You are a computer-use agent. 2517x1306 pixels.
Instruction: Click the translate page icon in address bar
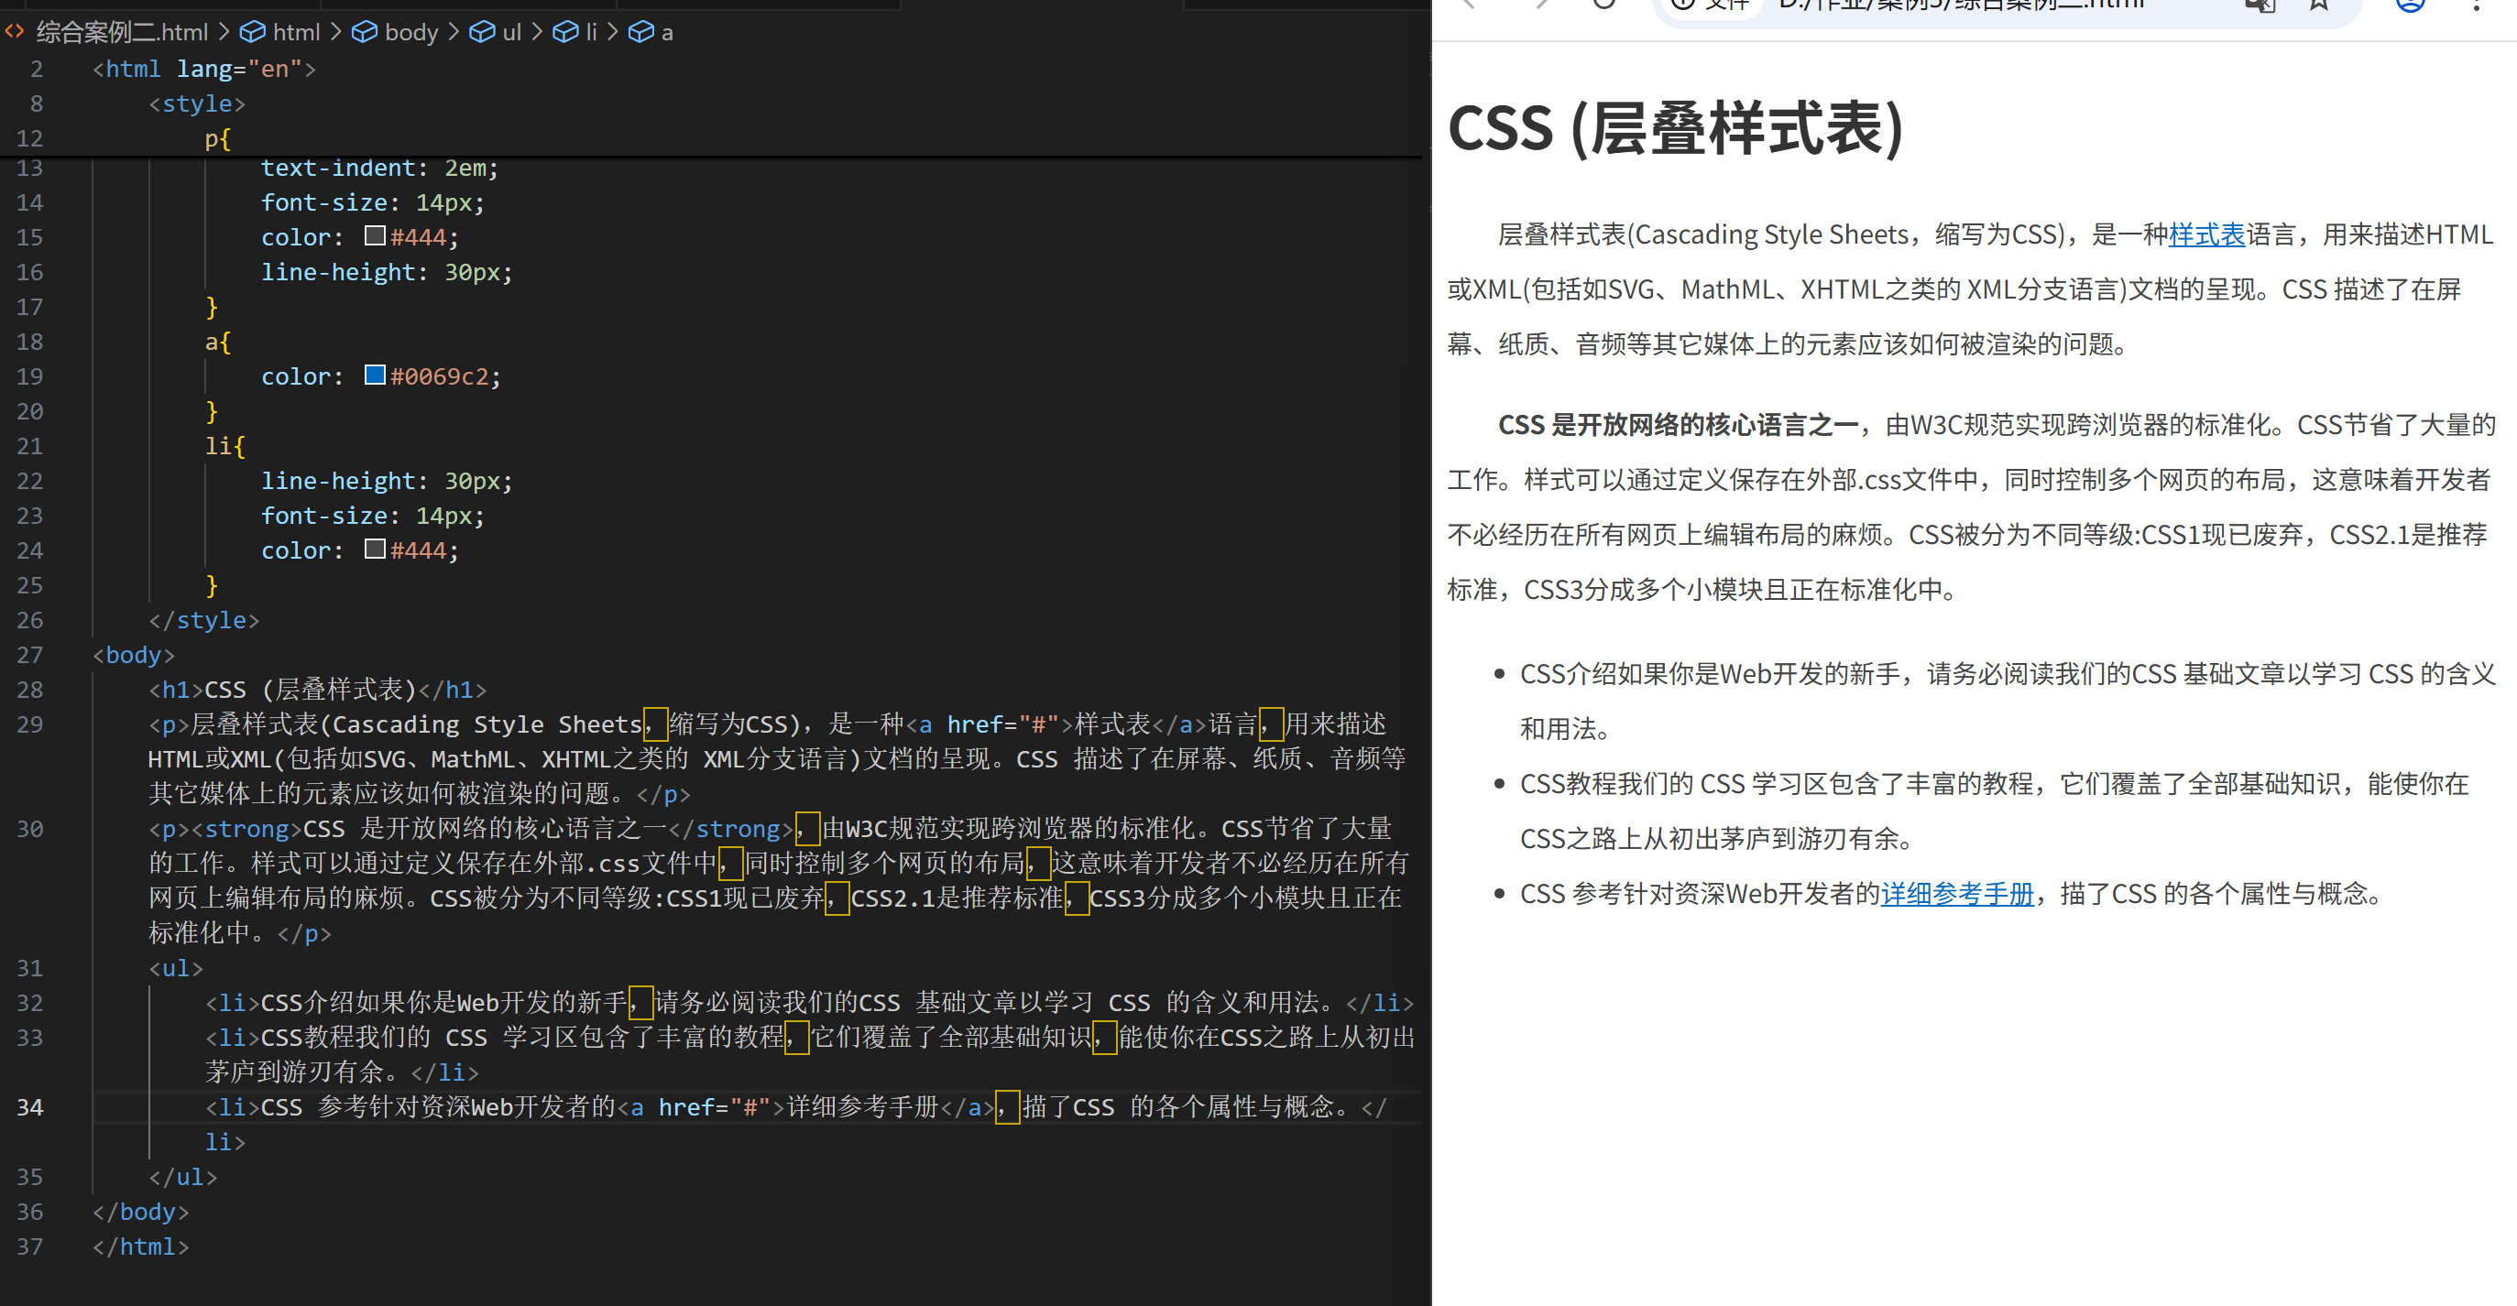coord(2260,5)
